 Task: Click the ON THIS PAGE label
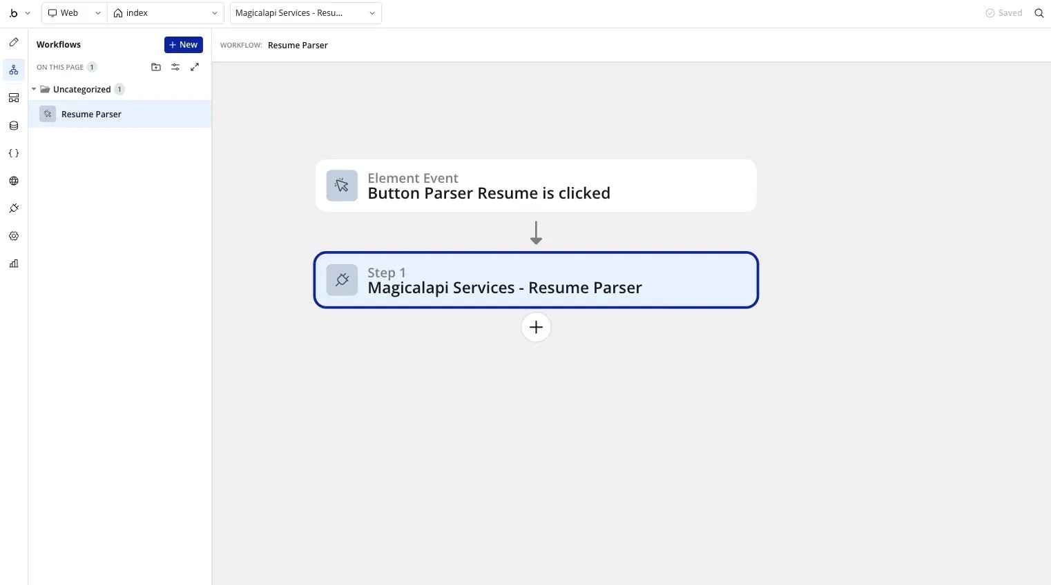tap(60, 67)
